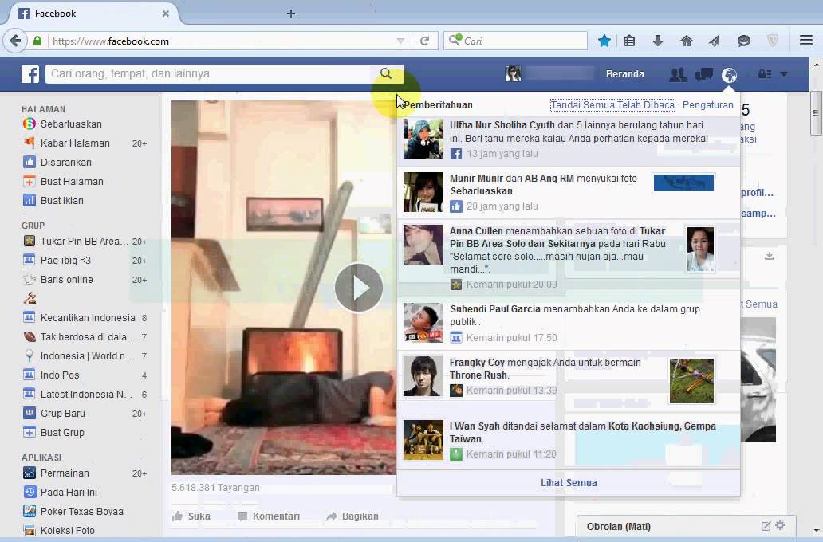823x542 pixels.
Task: Click Buat Iklan
Action: click(62, 200)
